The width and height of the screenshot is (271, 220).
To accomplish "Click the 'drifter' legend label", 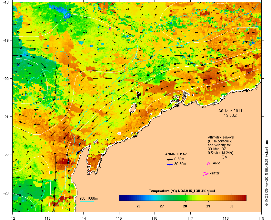I will point(215,173).
